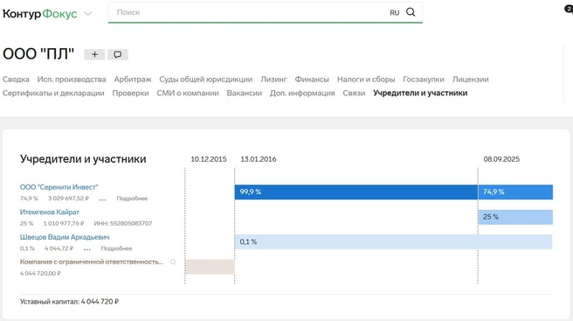The height and width of the screenshot is (321, 573).
Task: Open Швецов Вадим Аркадьевич link
Action: (65, 237)
